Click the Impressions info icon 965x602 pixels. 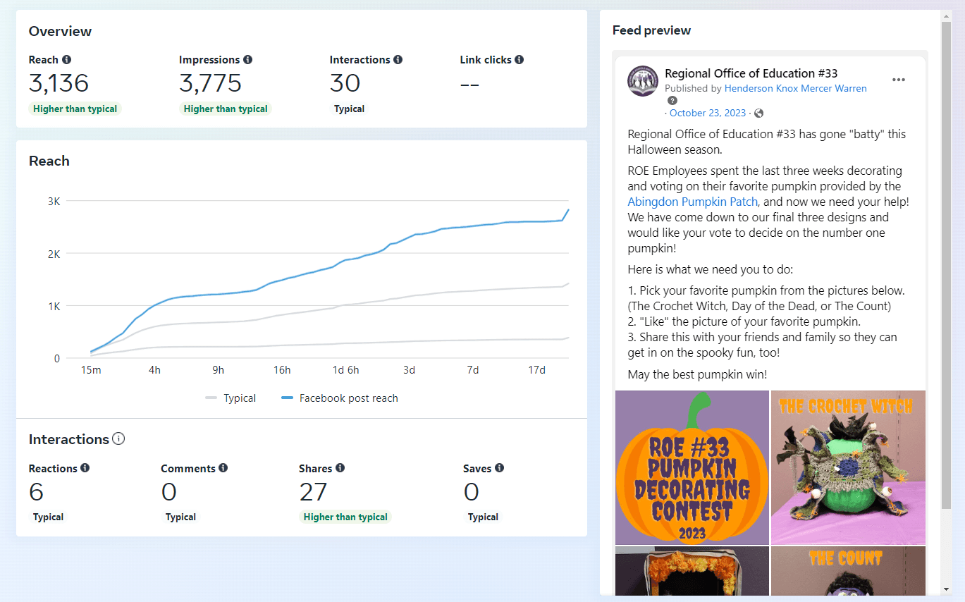coord(247,60)
